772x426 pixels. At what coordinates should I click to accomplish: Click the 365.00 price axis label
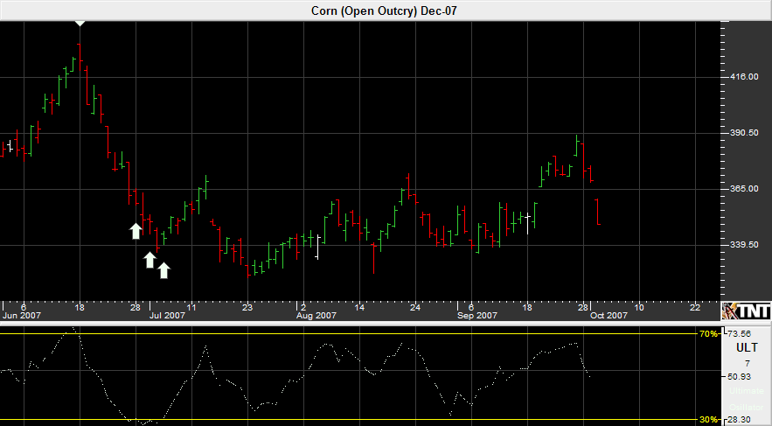click(x=743, y=189)
